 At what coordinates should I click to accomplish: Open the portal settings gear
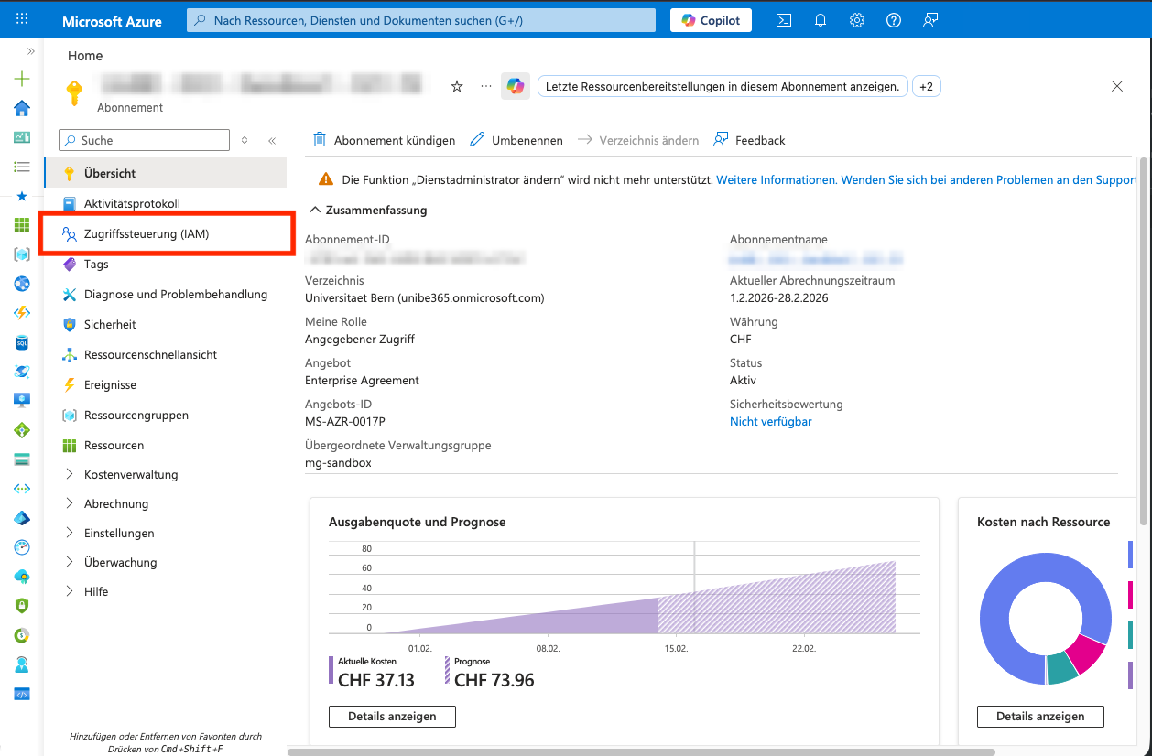point(856,19)
